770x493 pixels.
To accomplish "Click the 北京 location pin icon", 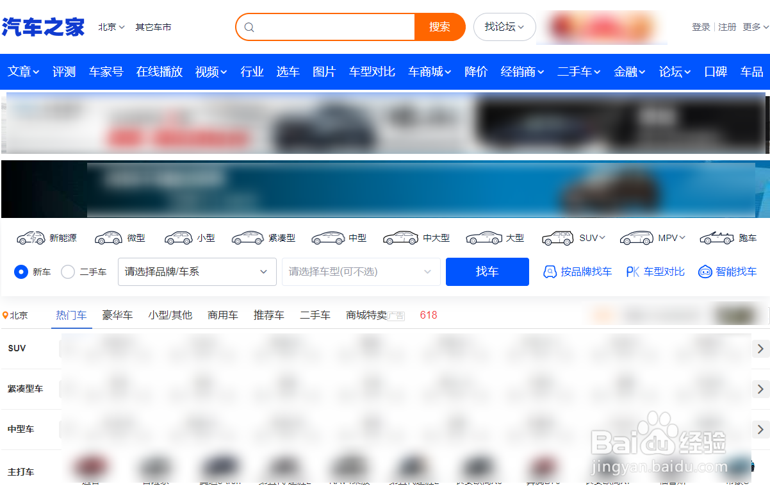I will tap(5, 315).
